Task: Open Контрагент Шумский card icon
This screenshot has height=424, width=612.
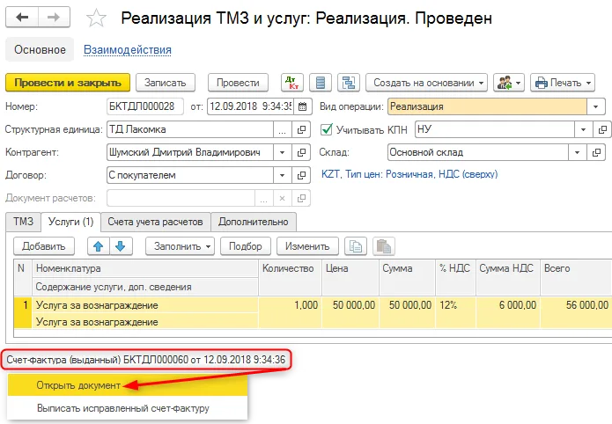Action: click(301, 152)
